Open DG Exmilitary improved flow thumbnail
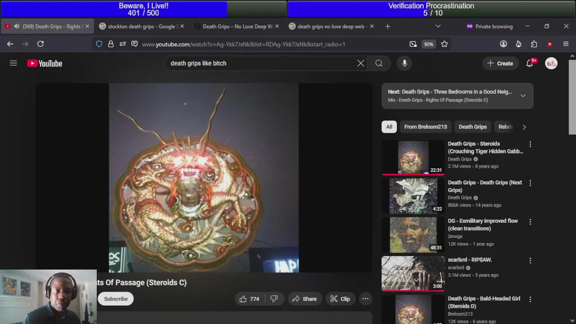Image resolution: width=576 pixels, height=324 pixels. point(413,235)
